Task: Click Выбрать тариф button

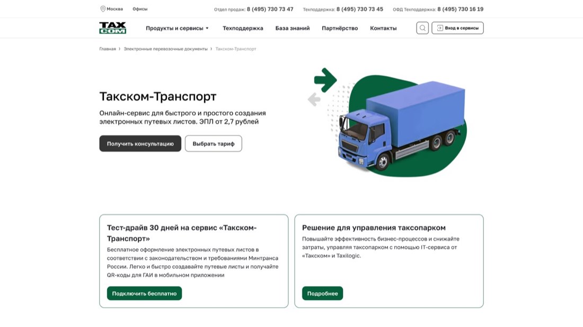Action: [214, 143]
